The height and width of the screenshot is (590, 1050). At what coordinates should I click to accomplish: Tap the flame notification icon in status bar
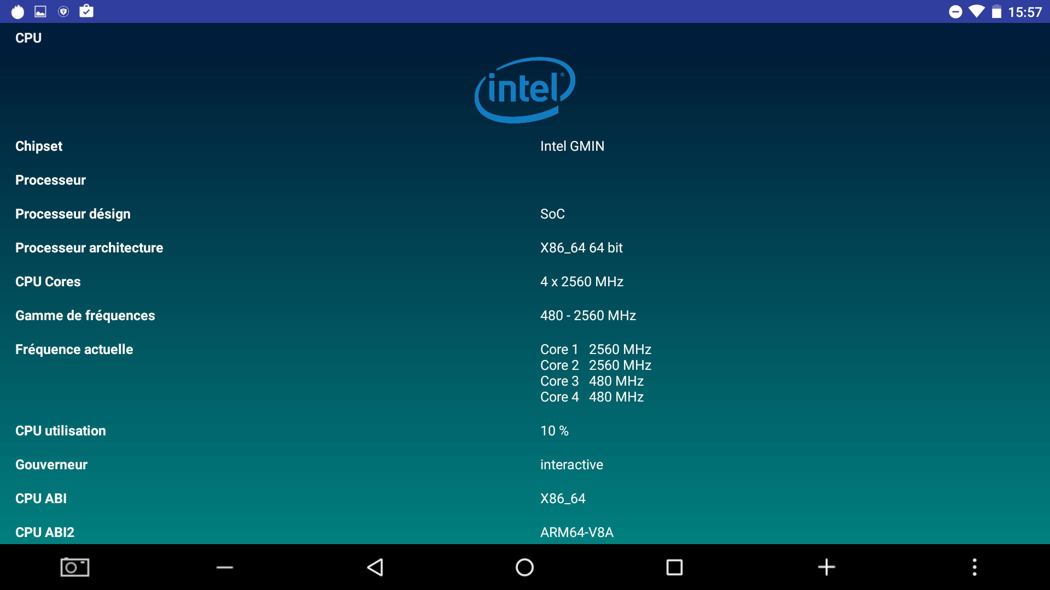[17, 11]
